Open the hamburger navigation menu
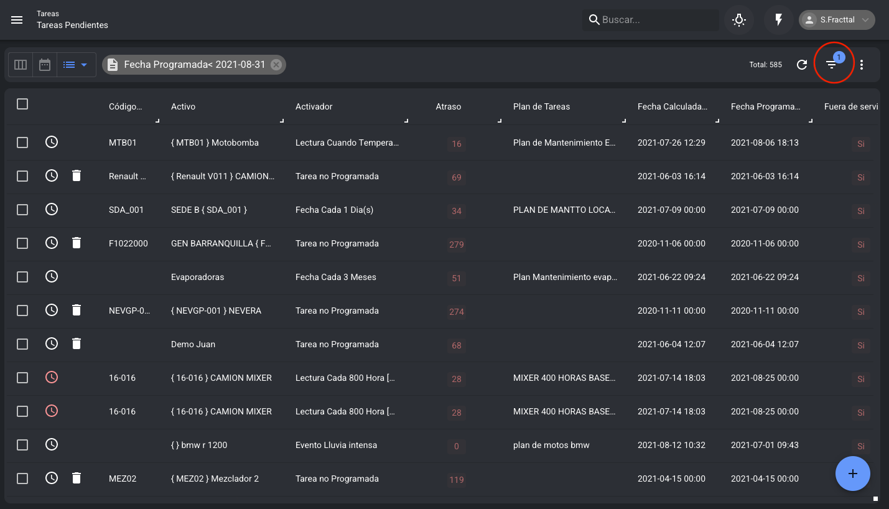Image resolution: width=889 pixels, height=509 pixels. pyautogui.click(x=17, y=20)
